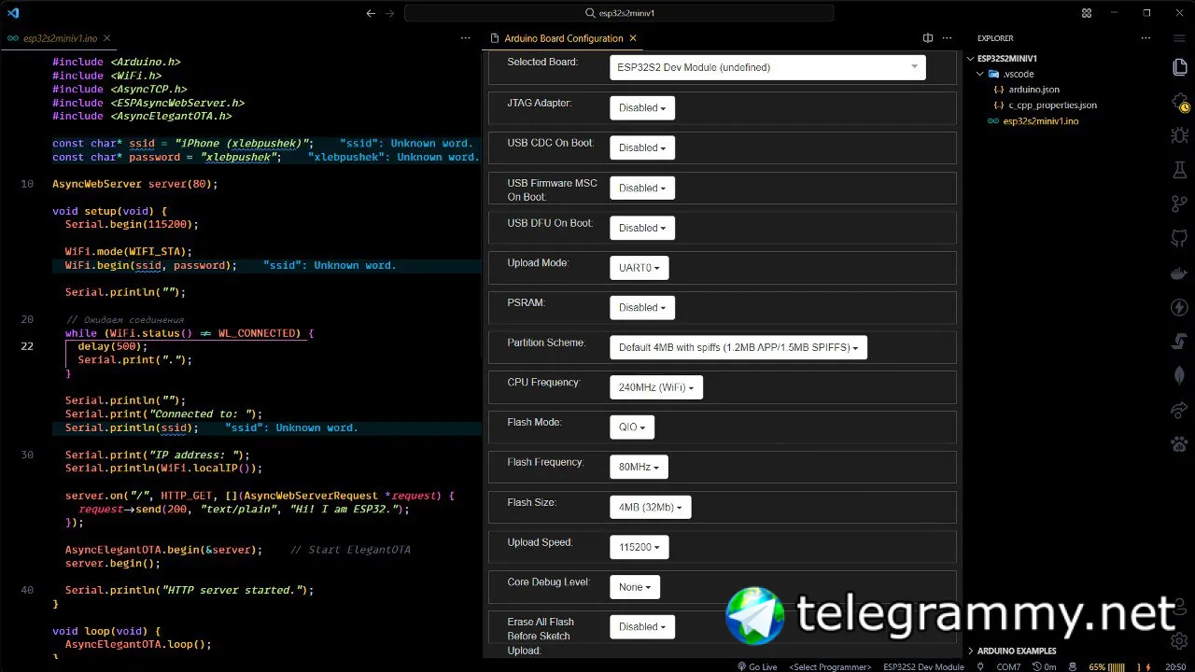
Task: Open the Explorer views and more actions menu
Action: [x=1146, y=38]
